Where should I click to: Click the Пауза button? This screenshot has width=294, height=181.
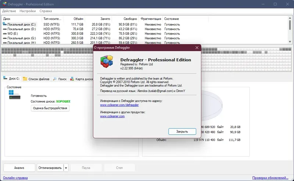point(86,168)
